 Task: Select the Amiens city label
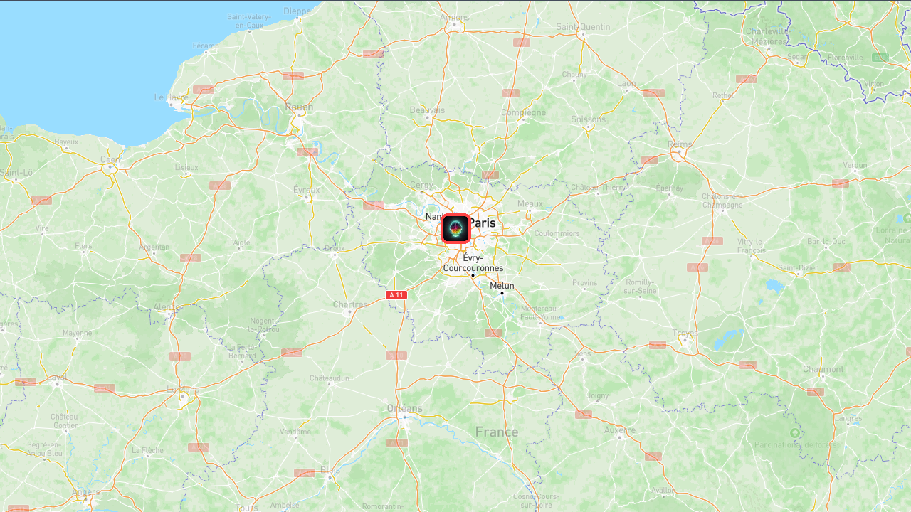(x=455, y=18)
